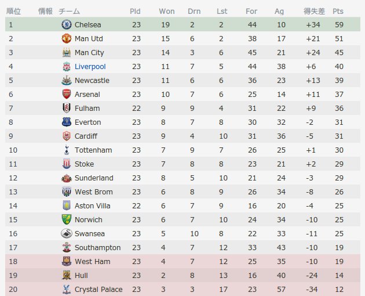The image size is (365, 296).
Task: Open Southampton team name in table
Action: tap(97, 247)
